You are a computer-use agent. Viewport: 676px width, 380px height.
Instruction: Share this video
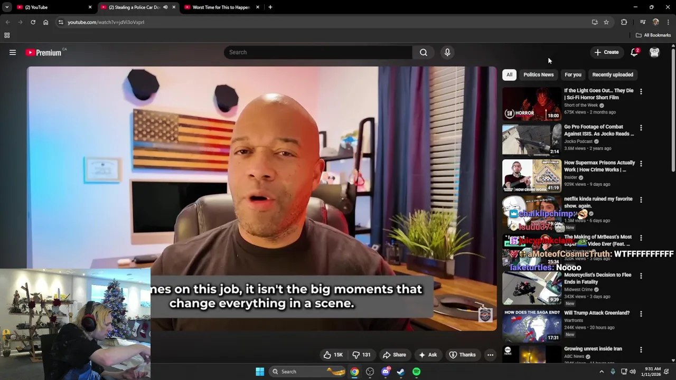[x=395, y=355]
